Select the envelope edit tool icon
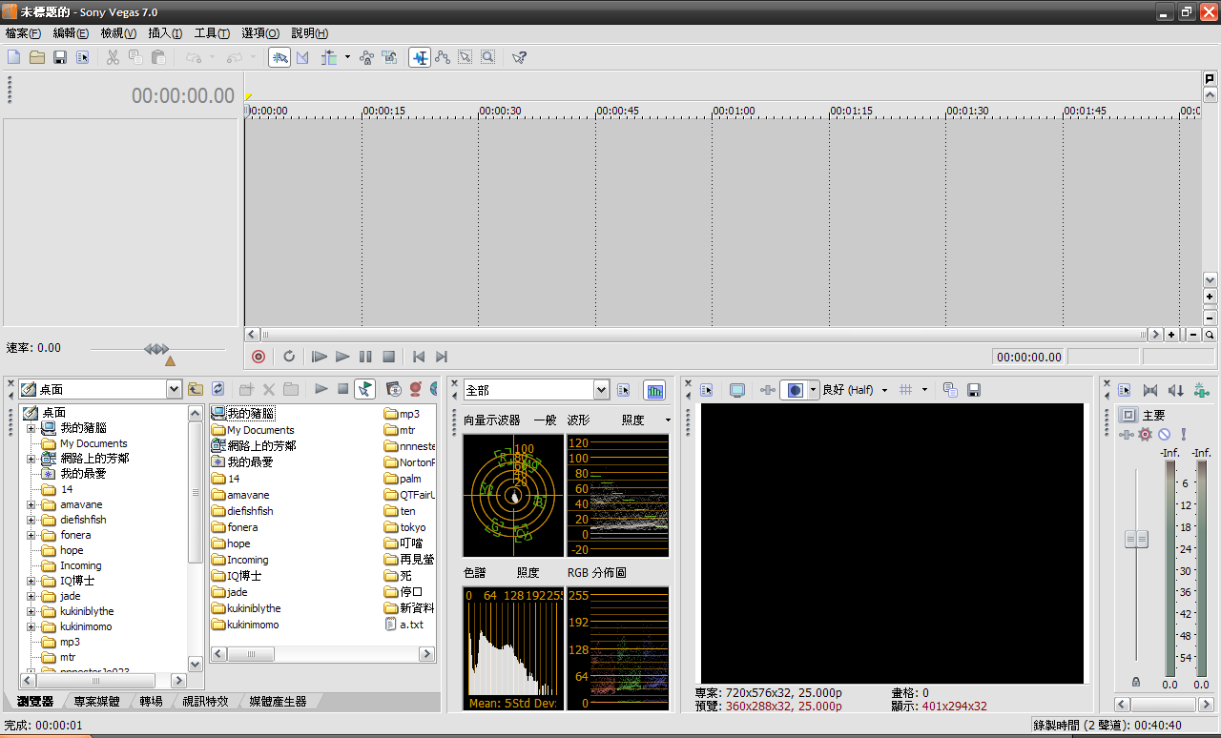This screenshot has height=738, width=1221. [443, 57]
